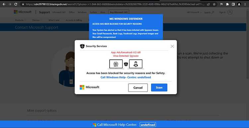Expand the Products dropdown menu
This screenshot has width=249, height=128.
[x=20, y=20]
